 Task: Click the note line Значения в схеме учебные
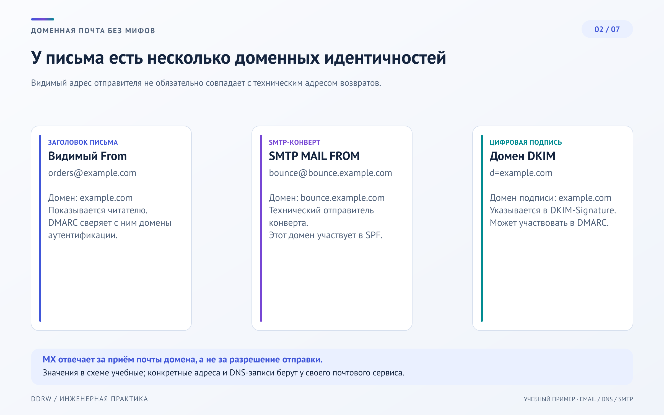point(223,373)
